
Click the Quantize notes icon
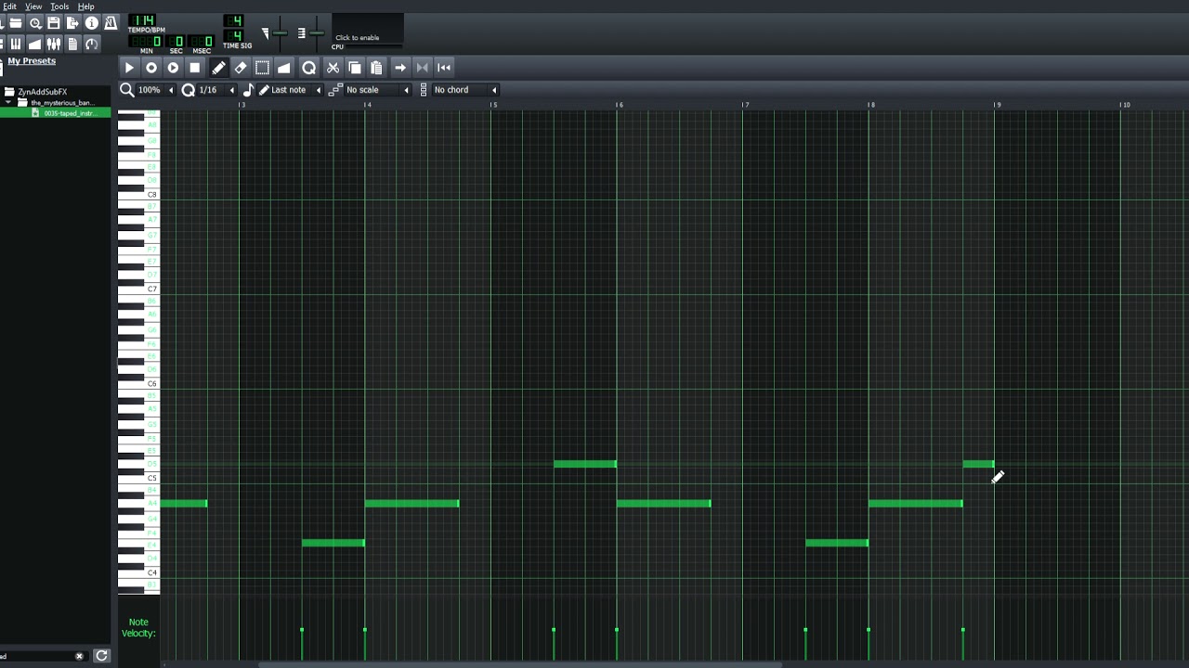(309, 67)
